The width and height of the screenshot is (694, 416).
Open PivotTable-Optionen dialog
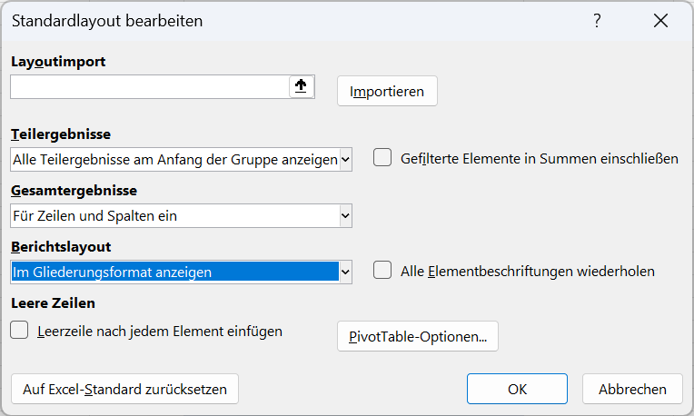418,336
